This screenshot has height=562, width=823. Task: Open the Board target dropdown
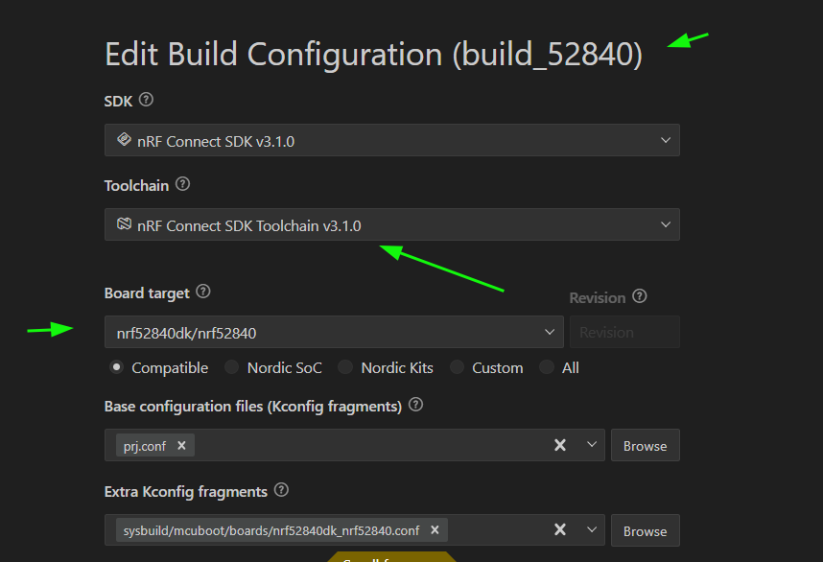pyautogui.click(x=334, y=332)
